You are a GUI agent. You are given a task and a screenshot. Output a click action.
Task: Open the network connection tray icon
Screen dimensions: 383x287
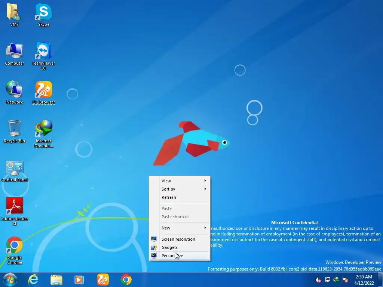tap(327, 280)
